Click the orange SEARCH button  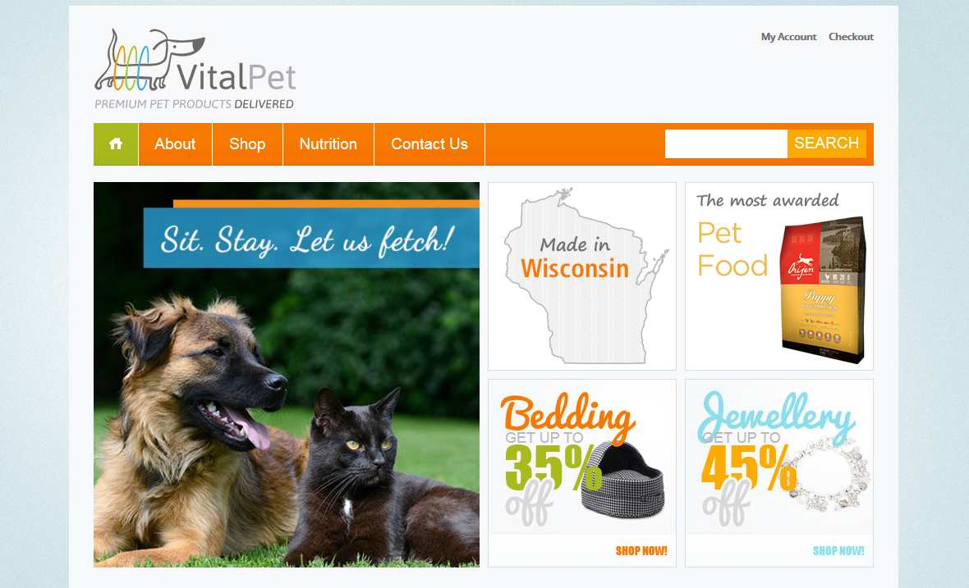click(826, 144)
